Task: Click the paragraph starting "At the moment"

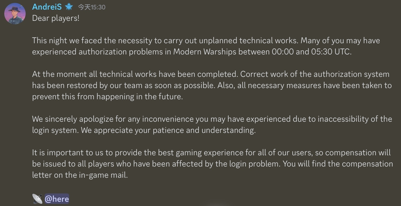Action: pyautogui.click(x=212, y=85)
